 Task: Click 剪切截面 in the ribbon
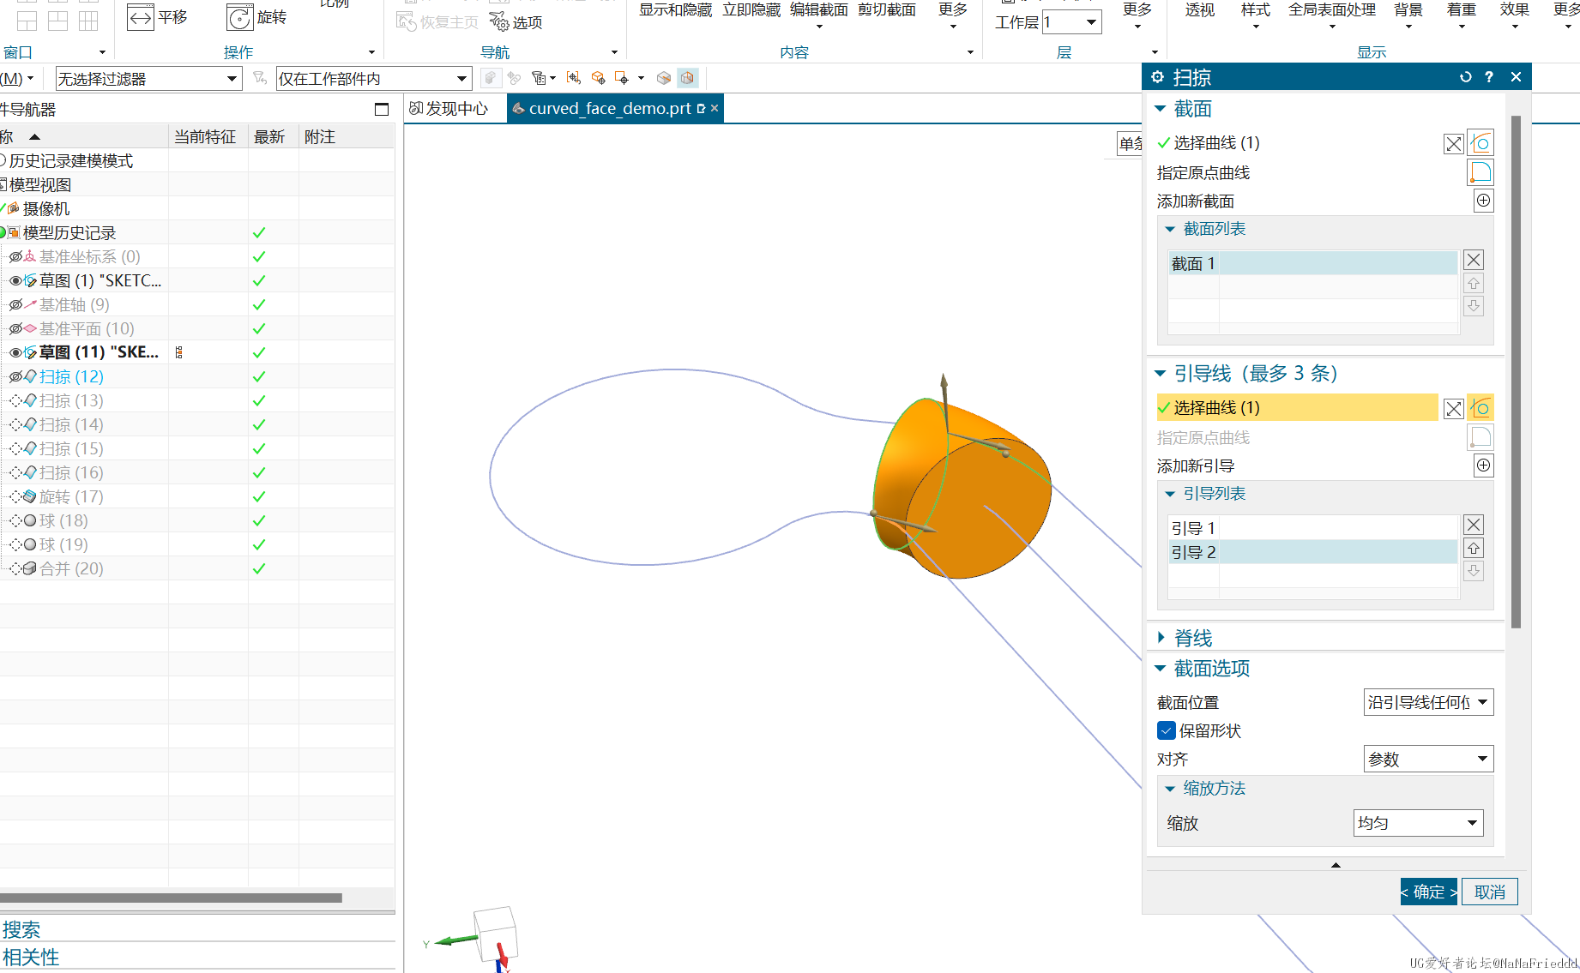(x=887, y=10)
